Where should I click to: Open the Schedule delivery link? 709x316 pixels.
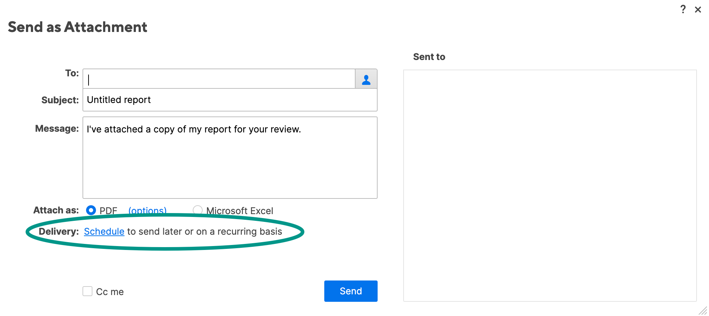pos(104,231)
